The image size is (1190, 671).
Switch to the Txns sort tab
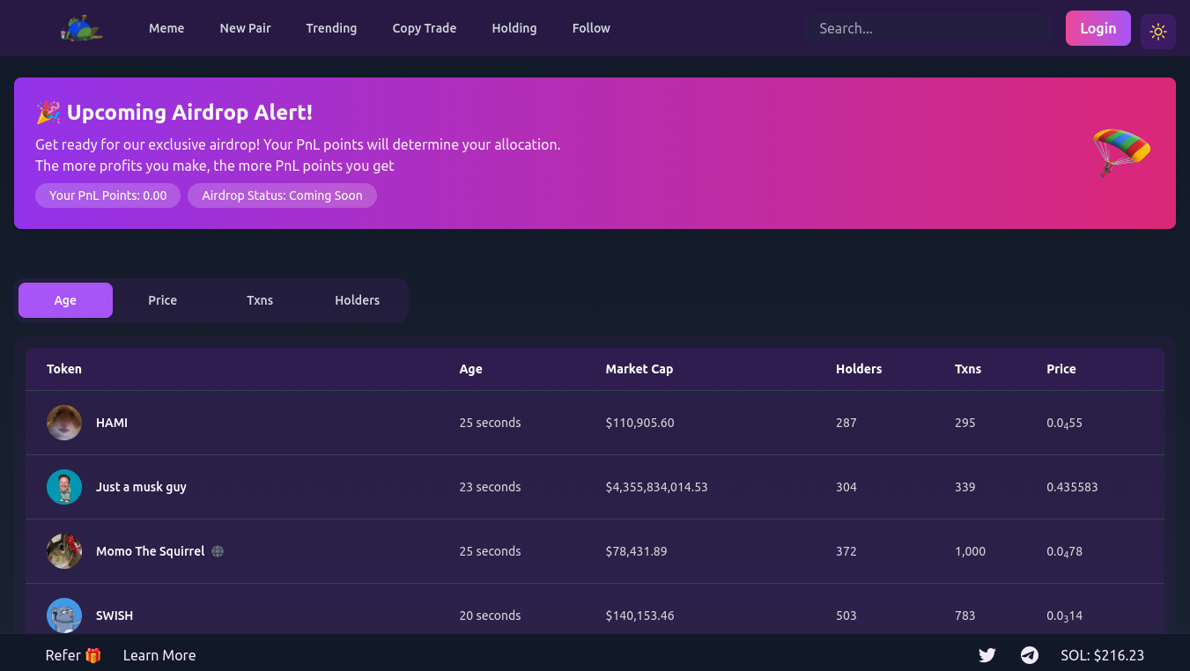tap(260, 300)
